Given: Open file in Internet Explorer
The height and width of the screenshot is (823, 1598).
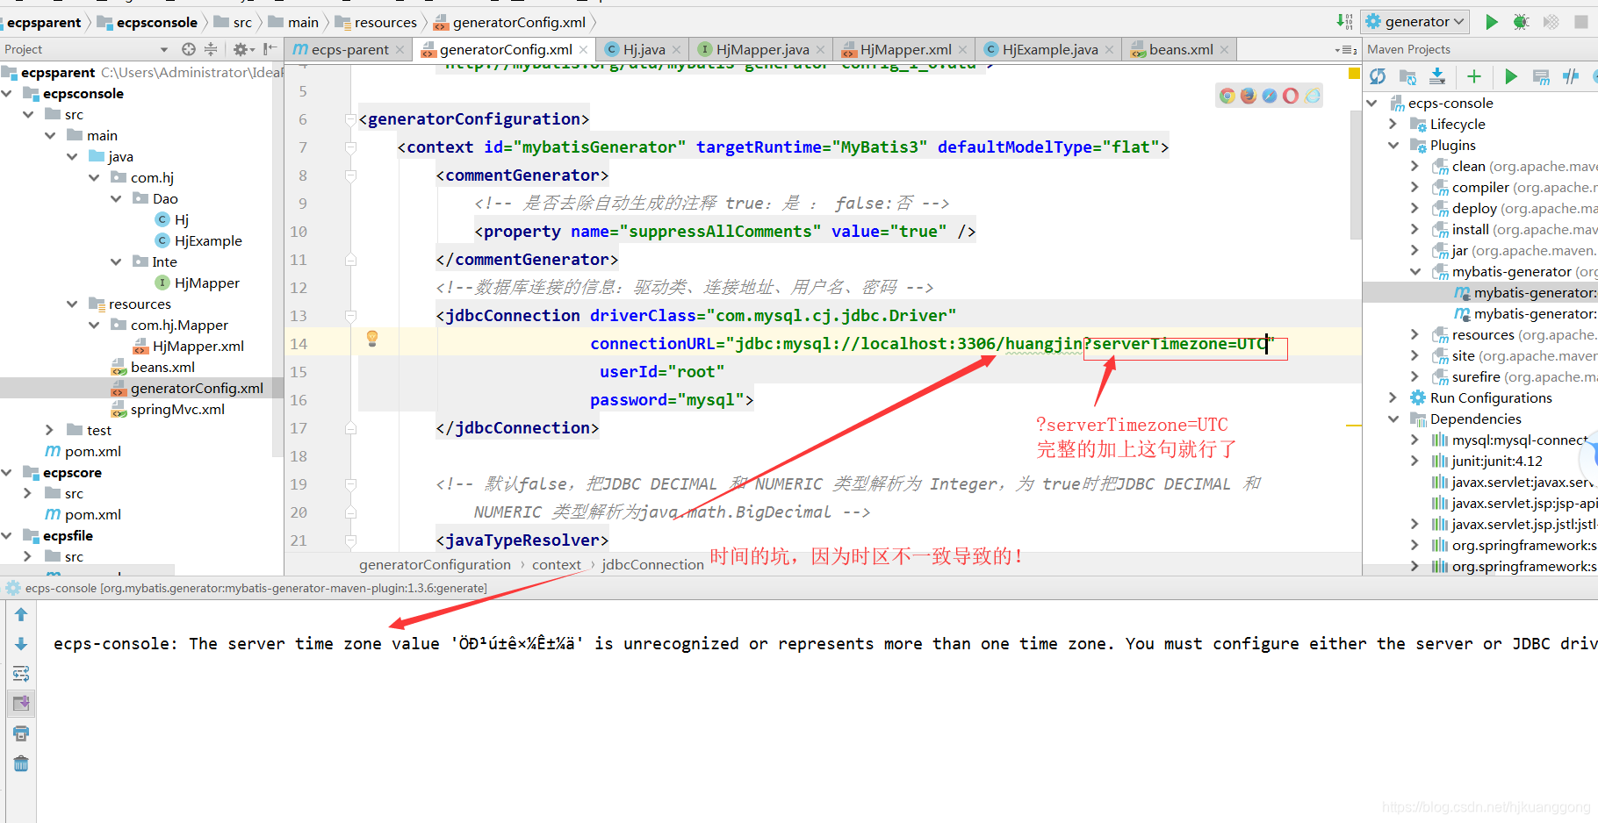Looking at the screenshot, I should tap(1313, 96).
